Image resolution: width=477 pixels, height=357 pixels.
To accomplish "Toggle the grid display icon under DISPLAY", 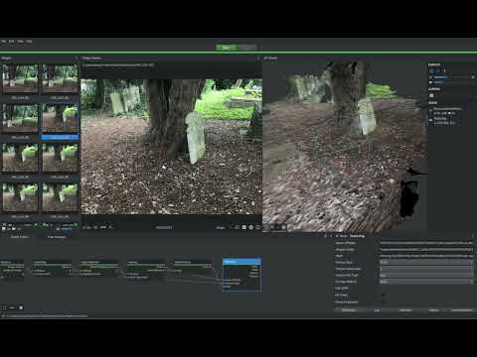I will tap(431, 71).
